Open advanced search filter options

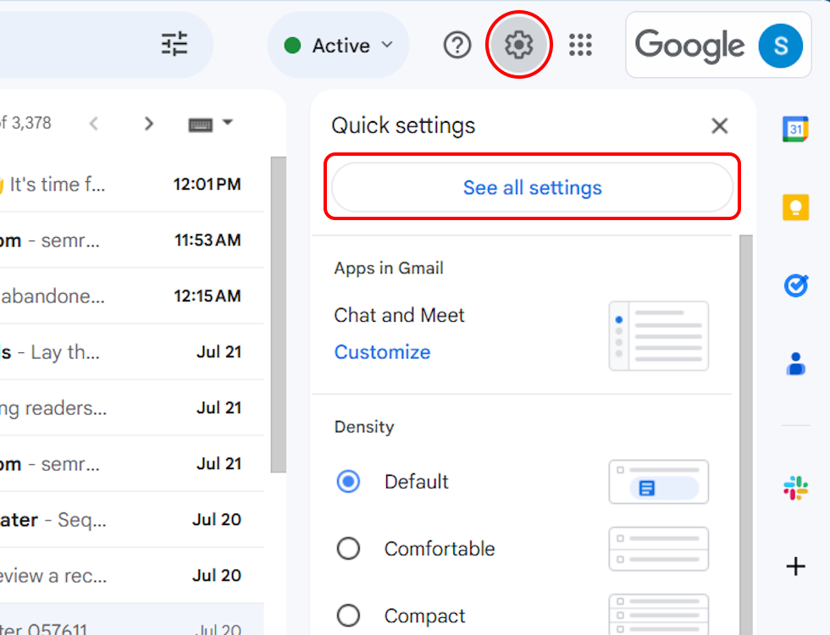tap(174, 45)
